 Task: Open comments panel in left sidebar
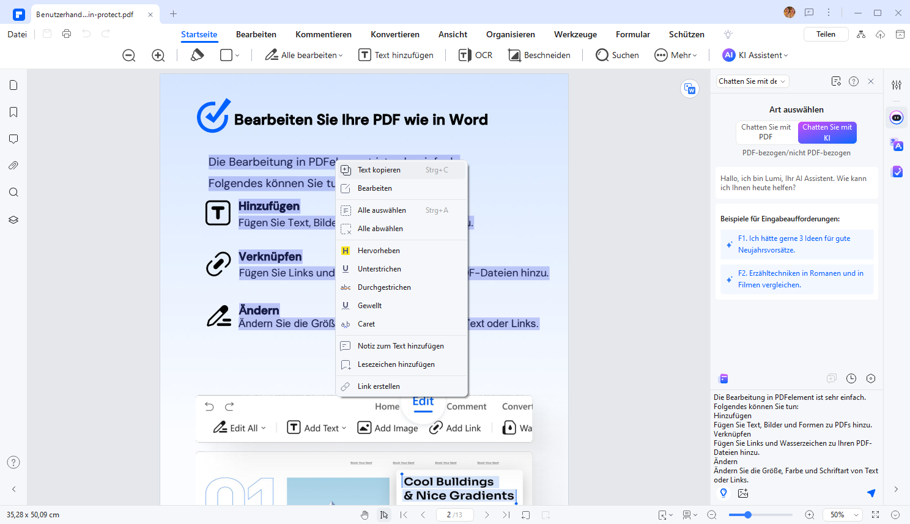coord(13,139)
